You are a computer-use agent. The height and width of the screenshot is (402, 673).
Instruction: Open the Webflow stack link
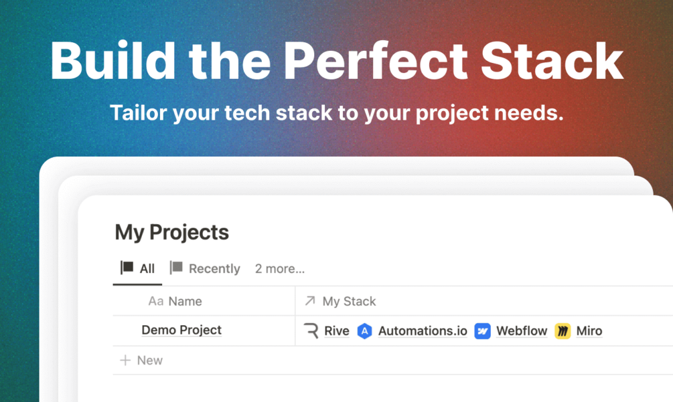(x=522, y=330)
